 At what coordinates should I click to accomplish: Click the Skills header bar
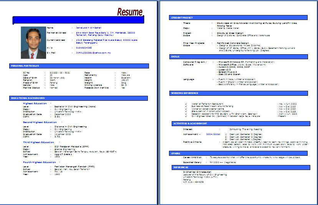coord(238,57)
